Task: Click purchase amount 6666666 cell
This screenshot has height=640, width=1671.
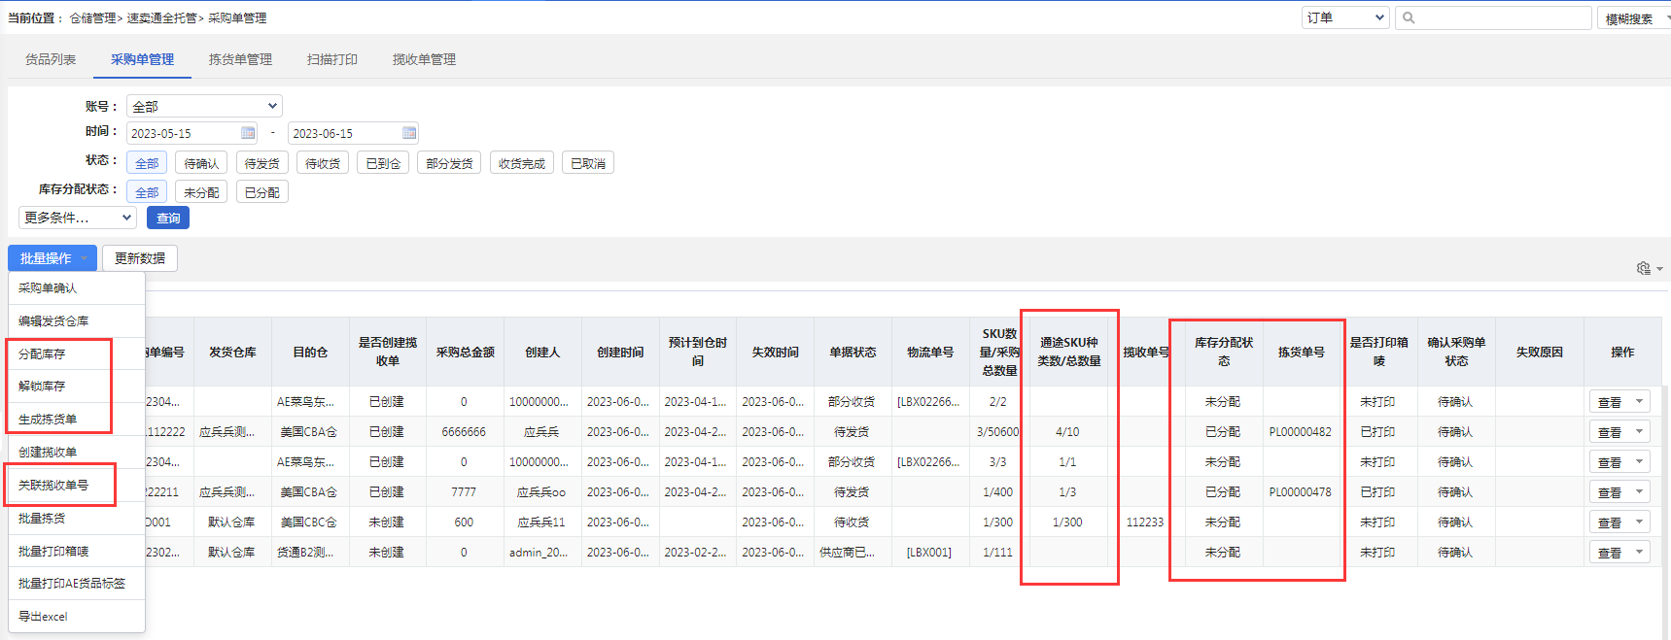Action: (464, 431)
